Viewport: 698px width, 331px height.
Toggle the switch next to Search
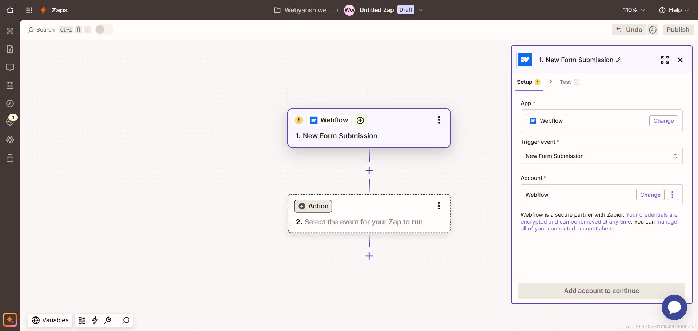(x=104, y=30)
